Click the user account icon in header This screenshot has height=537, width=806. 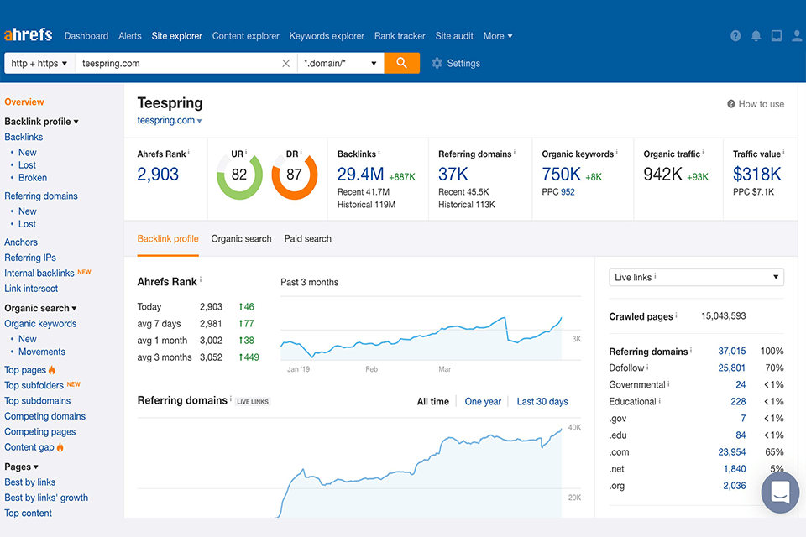[x=797, y=36]
